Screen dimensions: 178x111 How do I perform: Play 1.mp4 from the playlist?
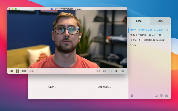coord(133,45)
